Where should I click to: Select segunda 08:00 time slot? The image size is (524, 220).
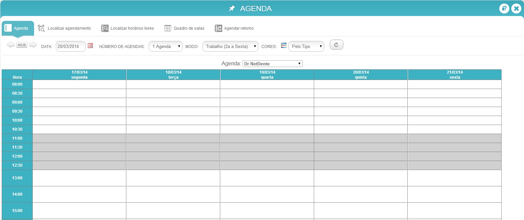click(80, 84)
